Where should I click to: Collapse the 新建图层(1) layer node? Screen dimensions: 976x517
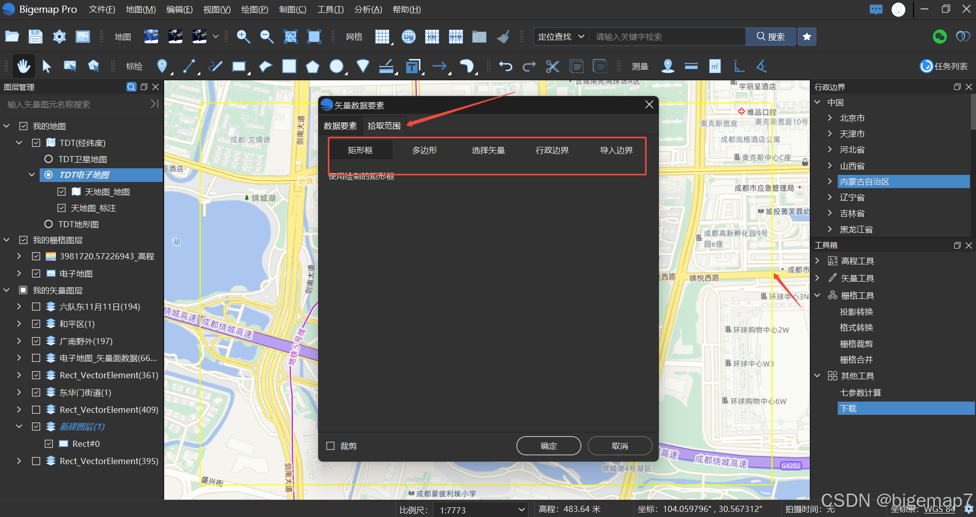click(19, 427)
